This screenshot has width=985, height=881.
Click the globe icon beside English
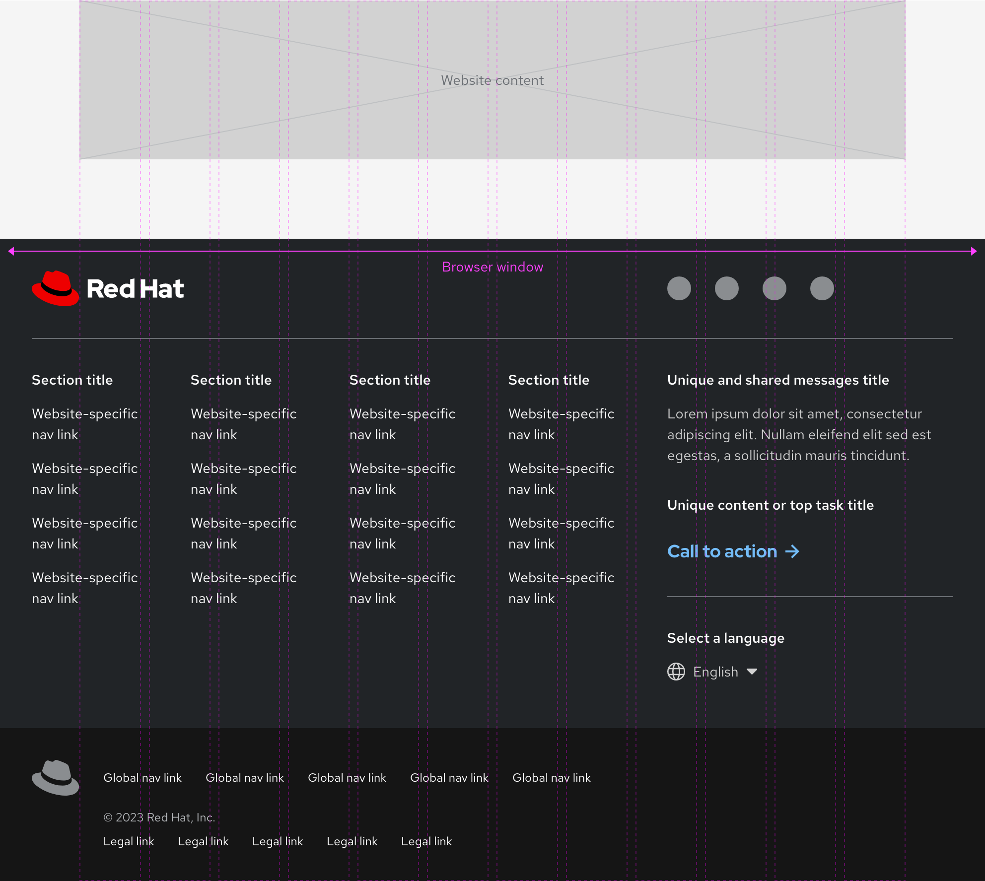[x=676, y=672]
